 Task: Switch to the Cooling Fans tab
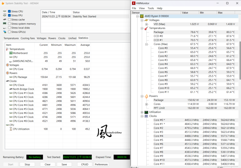click(27, 38)
